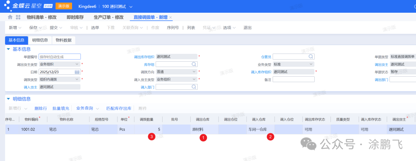The image size is (416, 161).
Task: Close the 直接调拨单 - 新增 tab
Action: pos(171,18)
